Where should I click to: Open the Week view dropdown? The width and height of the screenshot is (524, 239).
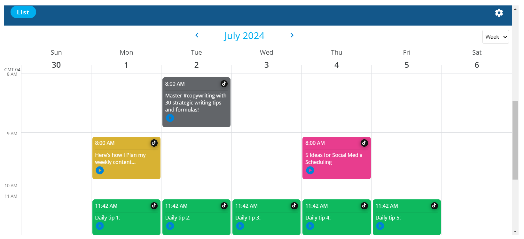(496, 37)
